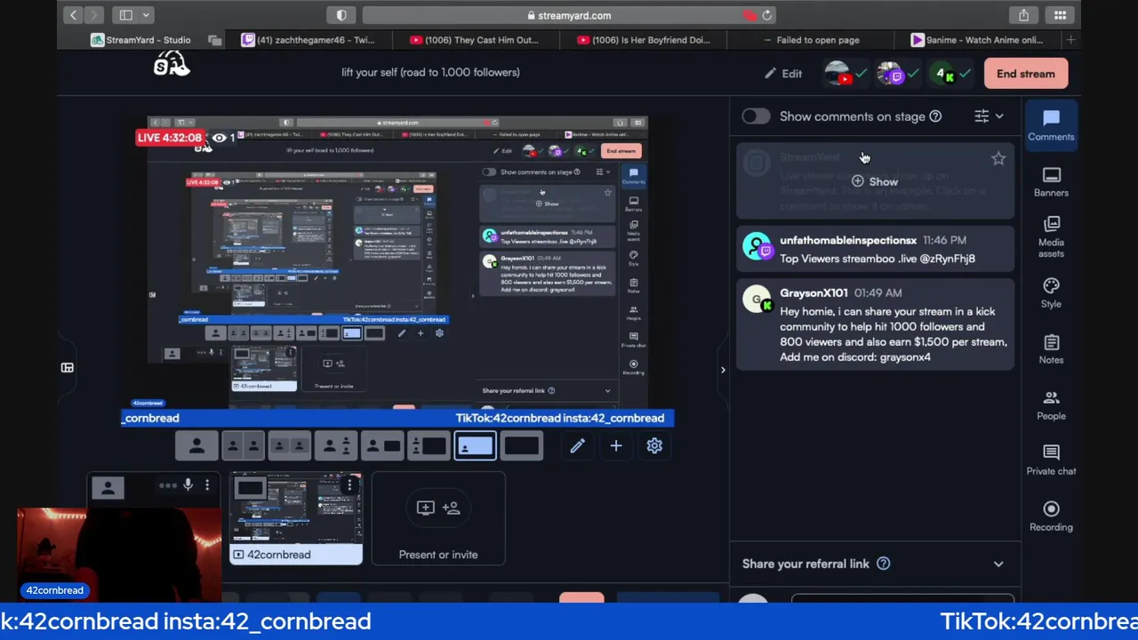Open the Comments panel
The image size is (1138, 640).
click(1051, 124)
